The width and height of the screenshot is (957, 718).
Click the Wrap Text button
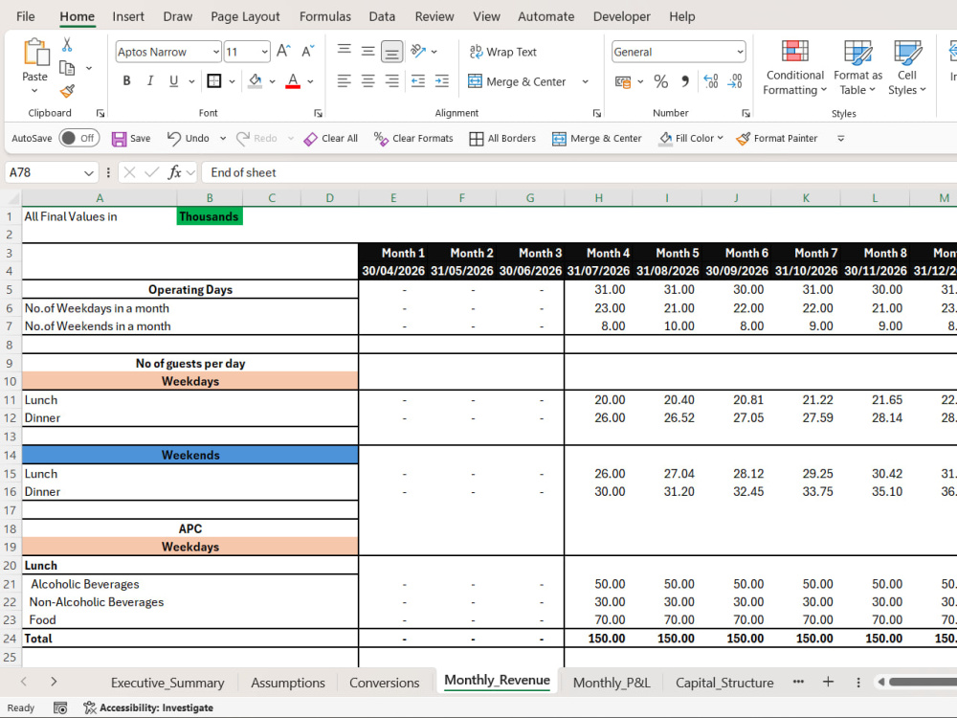503,52
